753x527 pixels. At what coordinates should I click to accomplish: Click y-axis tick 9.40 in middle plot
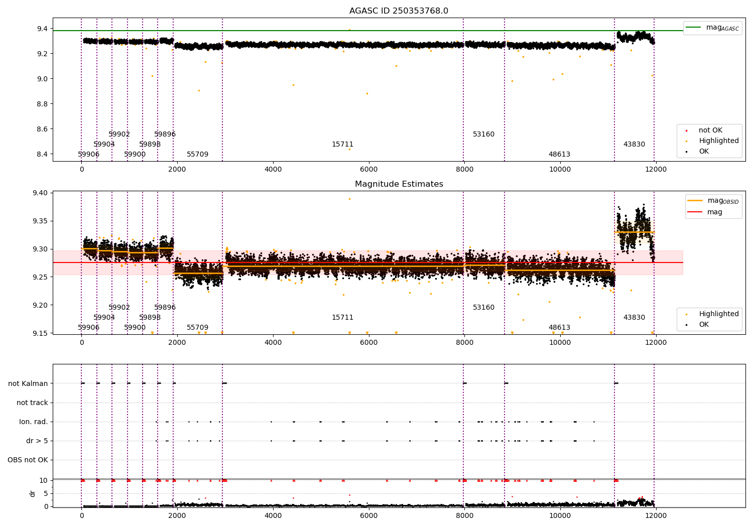pyautogui.click(x=41, y=193)
